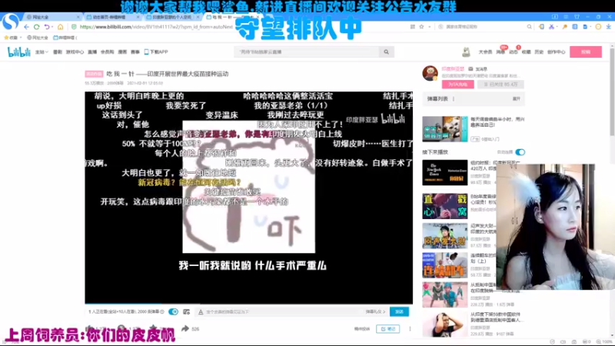
Task: Toggle the danmaku display switch under video
Action: [173, 311]
